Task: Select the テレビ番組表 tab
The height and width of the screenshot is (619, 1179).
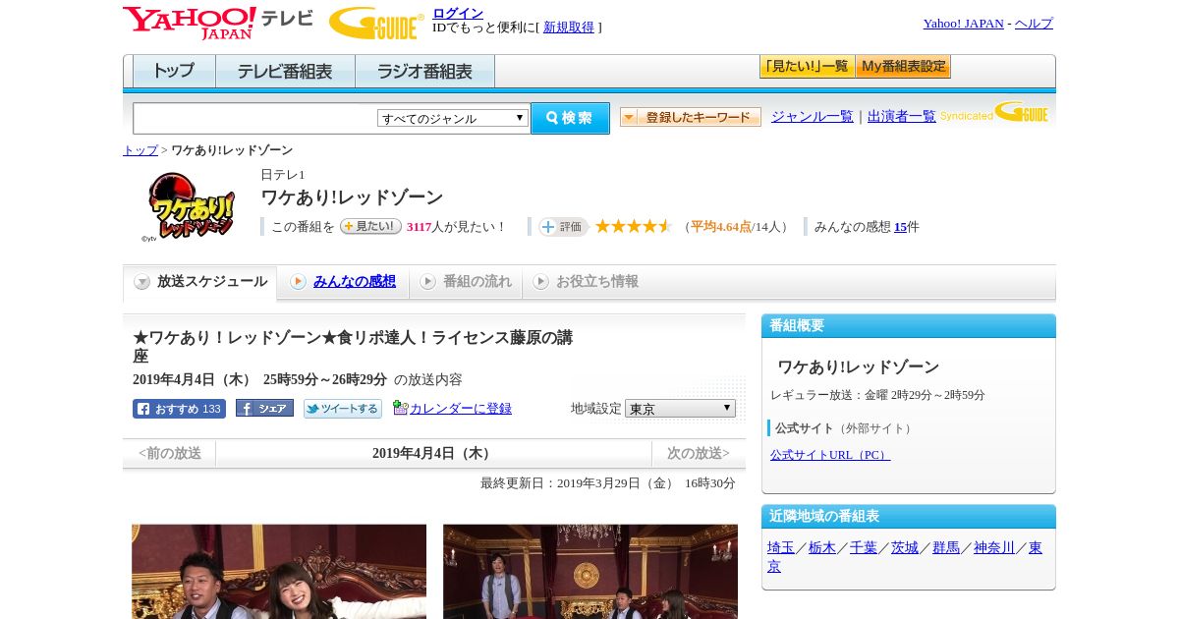Action: click(285, 72)
